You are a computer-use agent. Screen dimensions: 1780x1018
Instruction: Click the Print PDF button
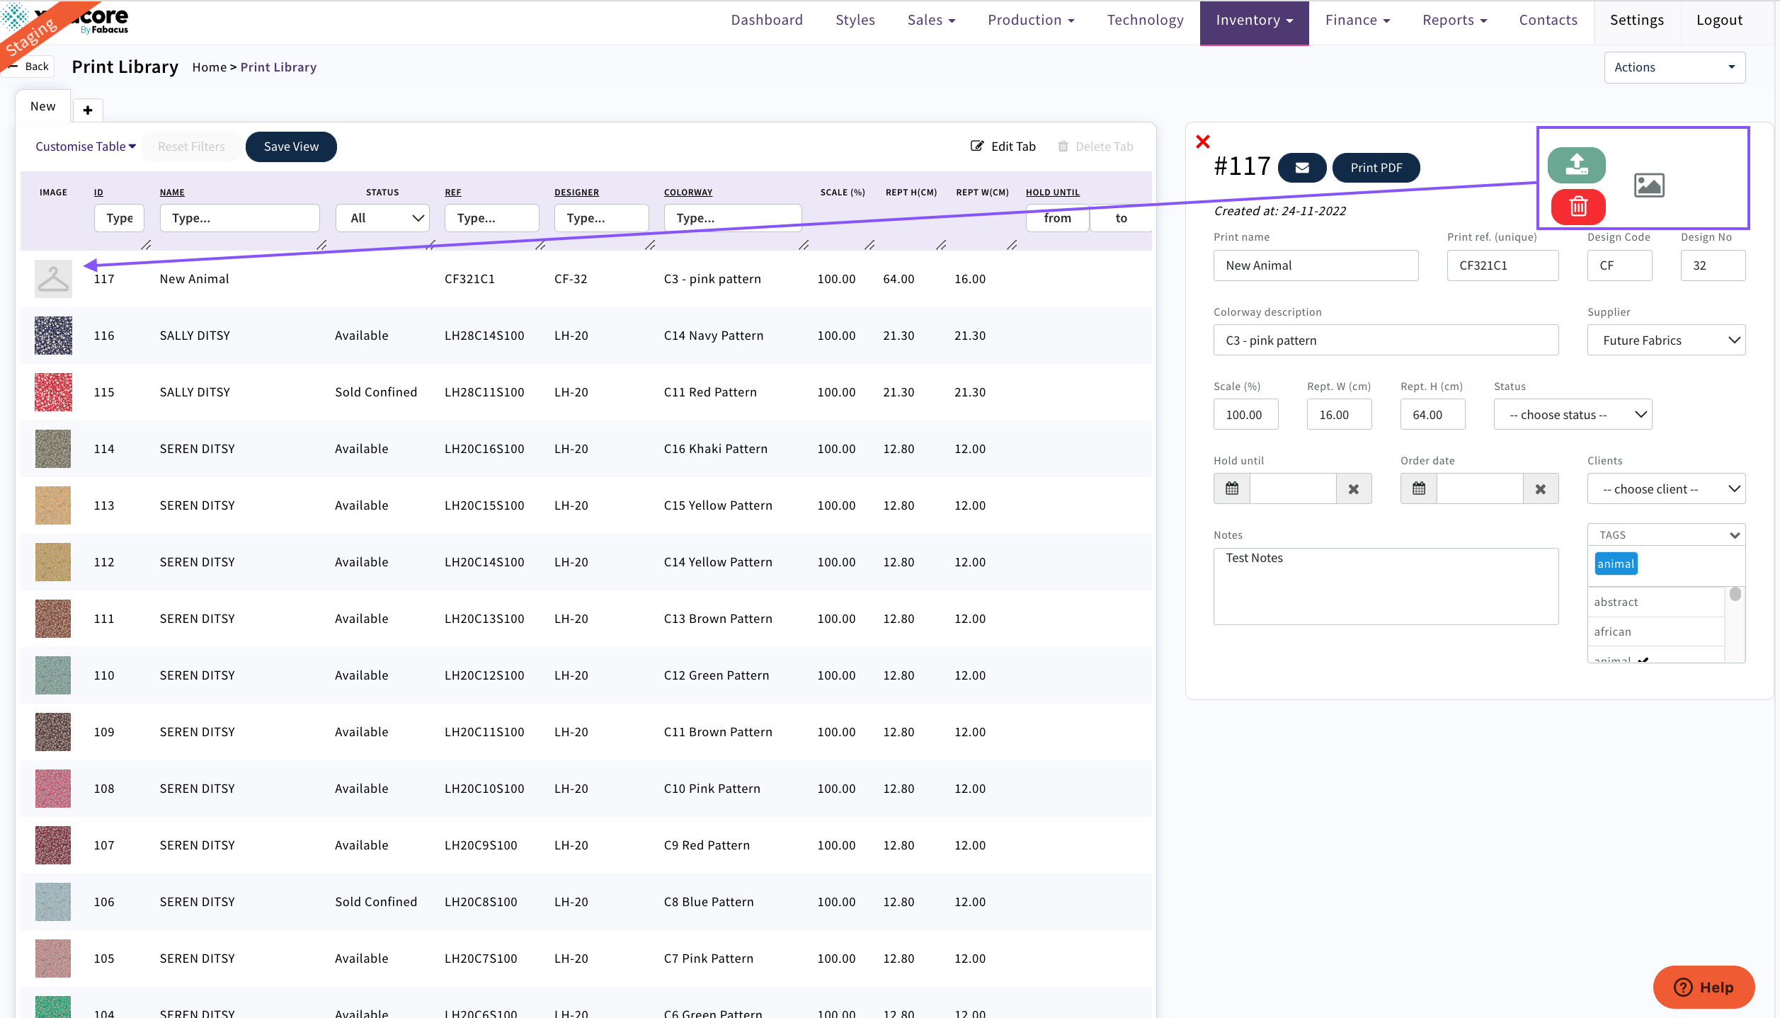(1376, 168)
